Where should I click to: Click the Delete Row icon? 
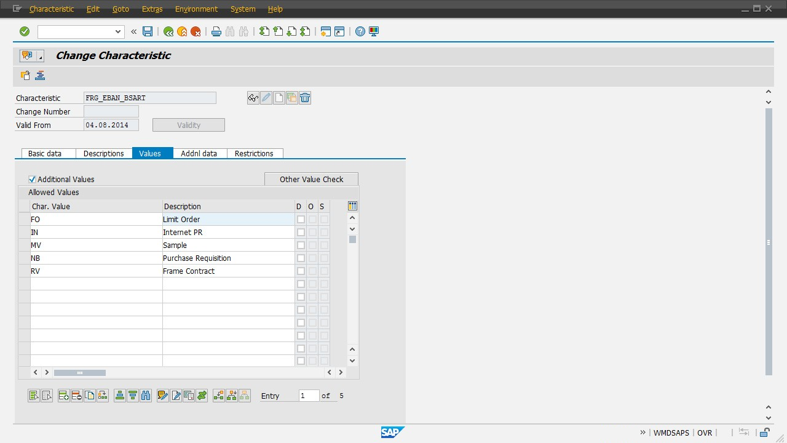[x=76, y=396]
